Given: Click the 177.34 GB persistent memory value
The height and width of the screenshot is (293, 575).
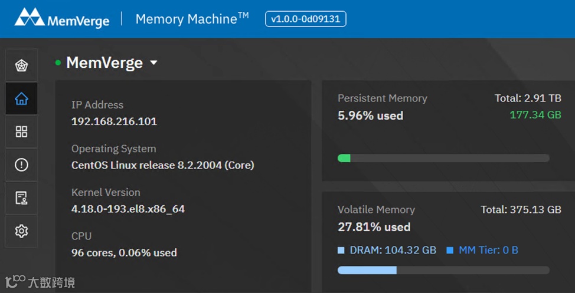Looking at the screenshot, I should click(x=535, y=114).
